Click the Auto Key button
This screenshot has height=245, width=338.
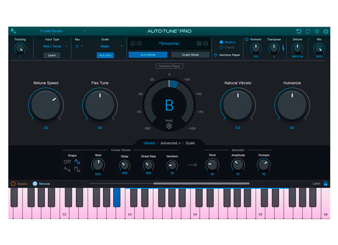[105, 55]
